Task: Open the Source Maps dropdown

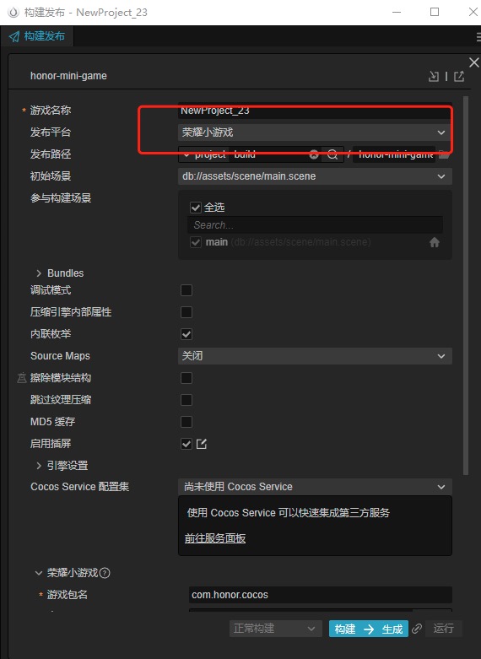Action: [315, 356]
